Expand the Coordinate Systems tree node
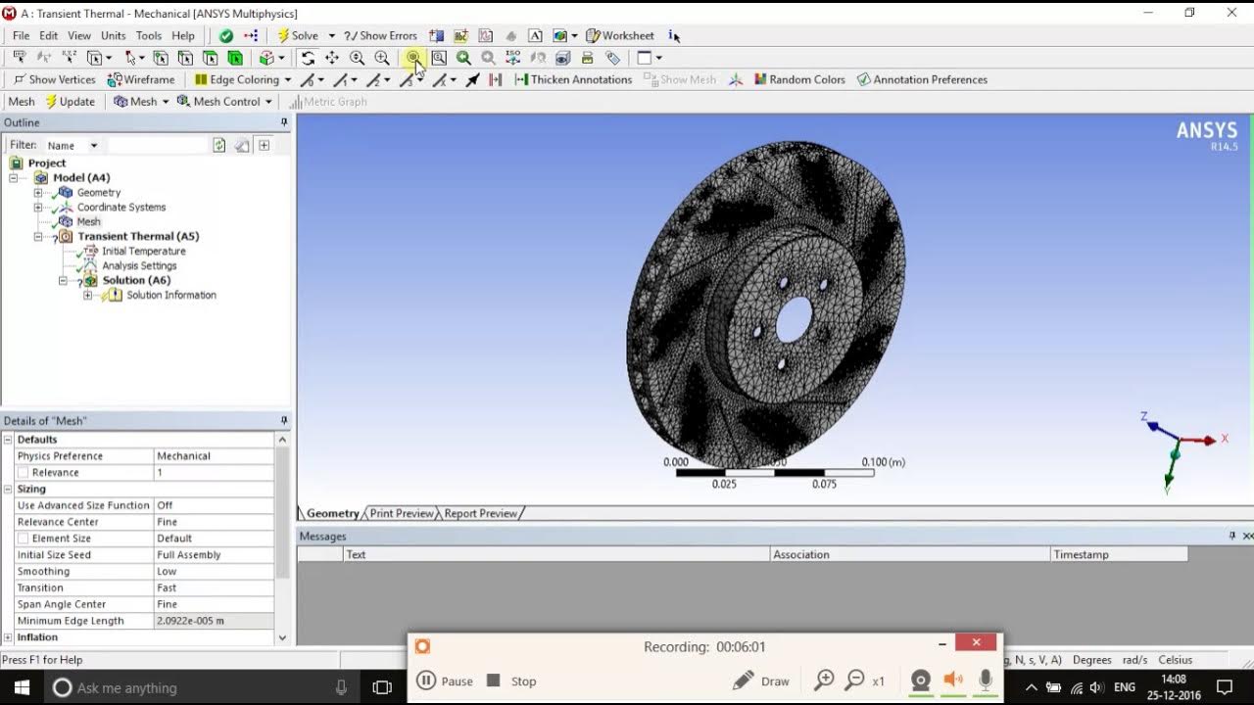 point(38,208)
